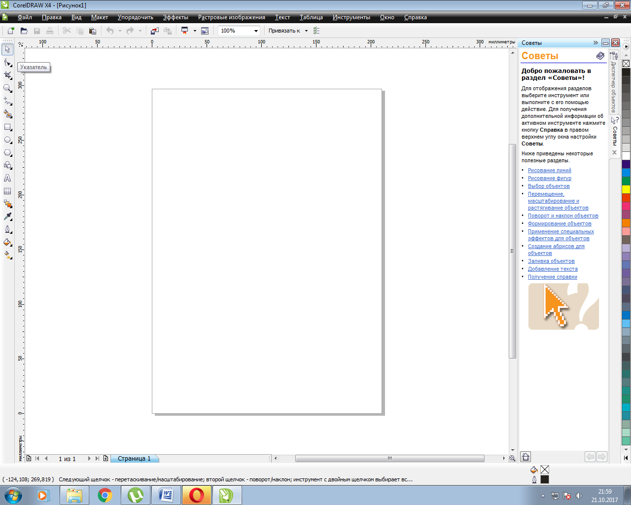Select the Fill bucket tool
The width and height of the screenshot is (631, 505).
click(x=7, y=242)
